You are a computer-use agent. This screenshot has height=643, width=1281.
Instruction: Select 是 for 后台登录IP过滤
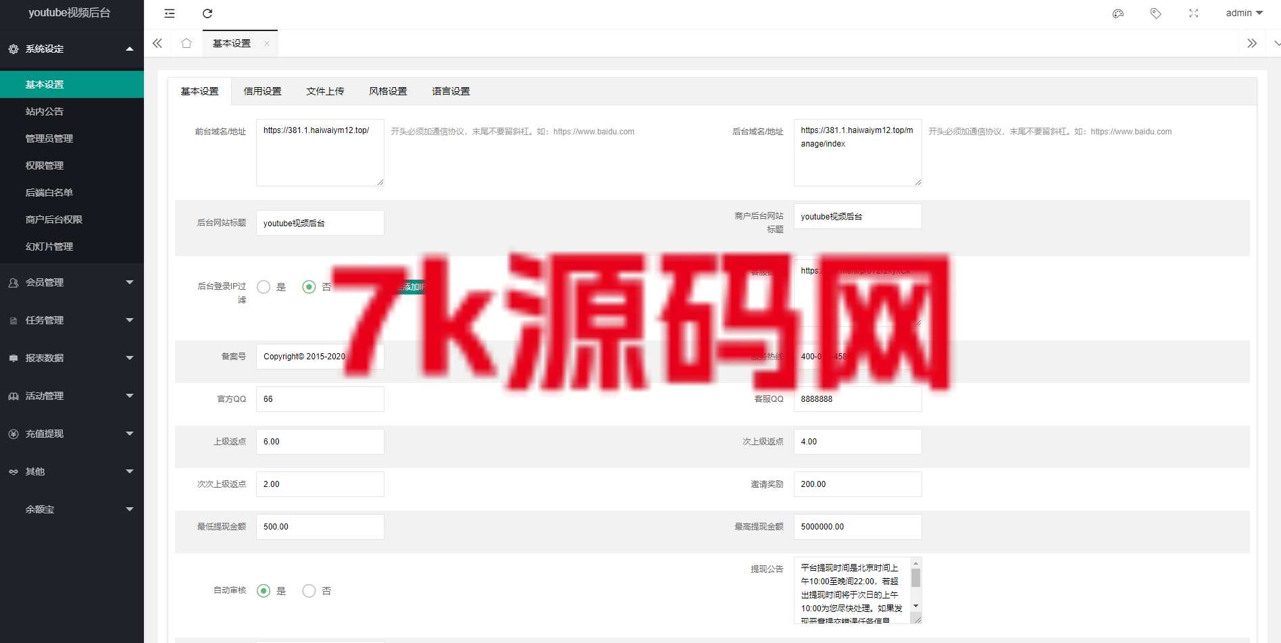point(263,287)
